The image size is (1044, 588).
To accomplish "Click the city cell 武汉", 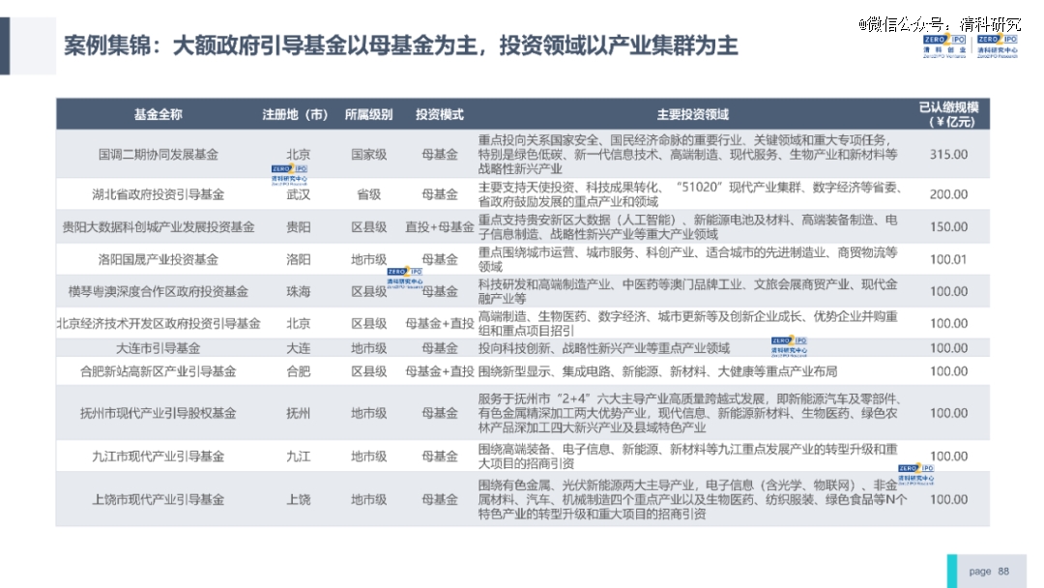I will pos(299,194).
